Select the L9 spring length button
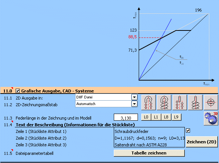Image resolution: width=219 pixels, height=163 pixels. (176, 117)
